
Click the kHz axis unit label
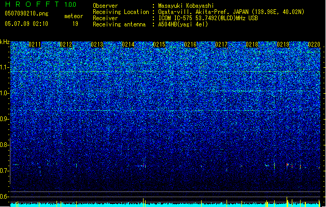pyautogui.click(x=5, y=42)
